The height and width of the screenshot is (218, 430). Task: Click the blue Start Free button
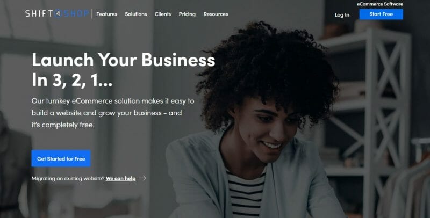point(381,14)
